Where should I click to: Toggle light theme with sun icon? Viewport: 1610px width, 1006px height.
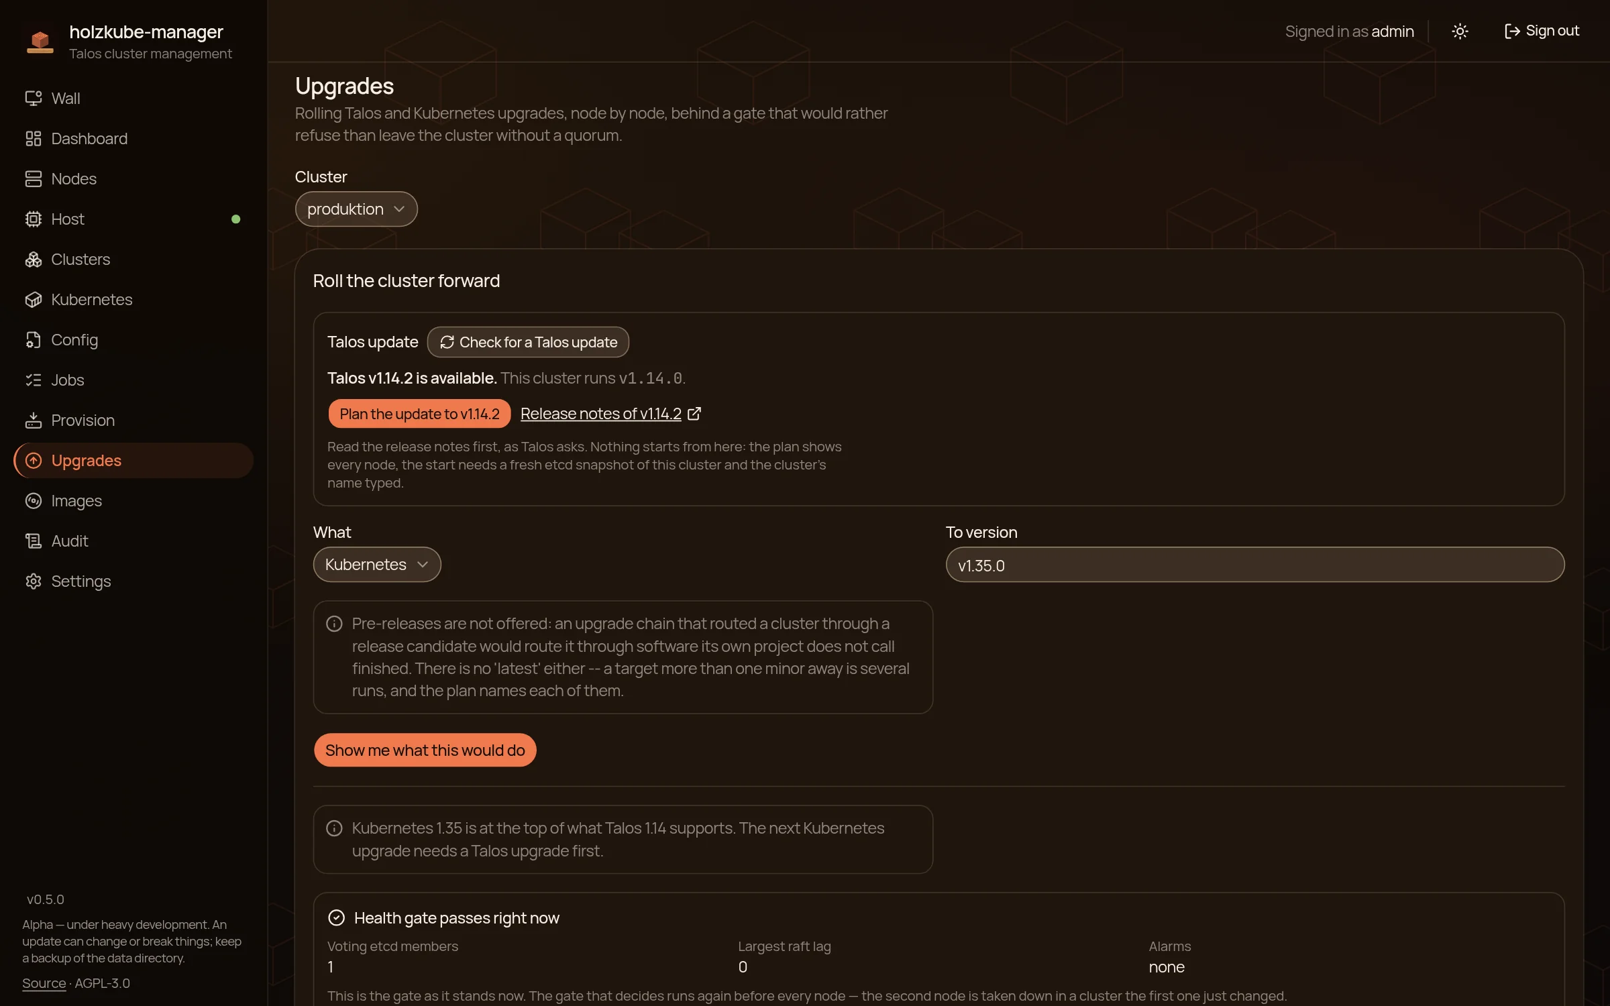coord(1460,32)
